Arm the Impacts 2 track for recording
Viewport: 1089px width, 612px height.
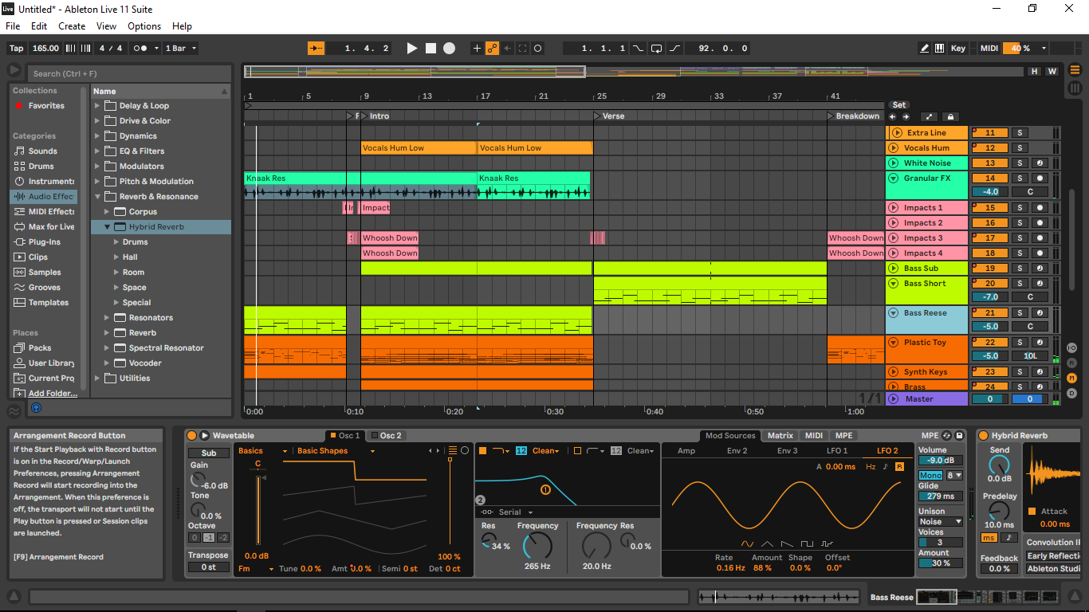tap(1040, 223)
